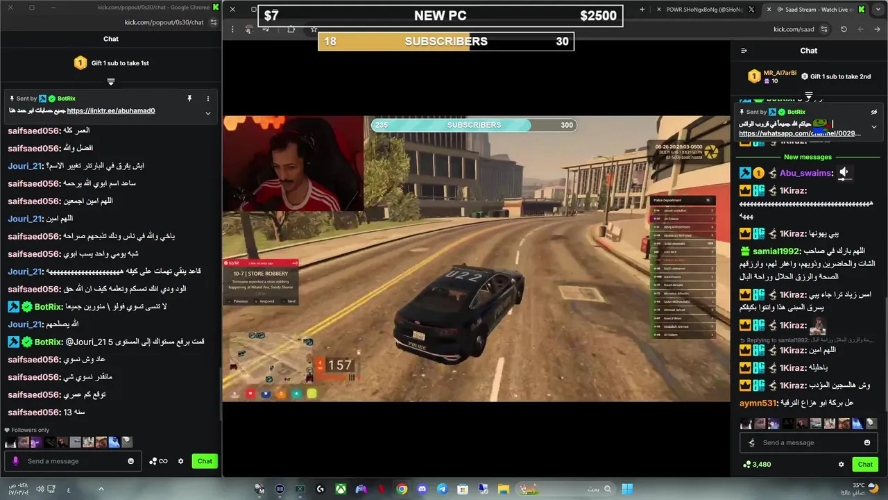Open three-dot options on left pinned message
Screen dimensions: 888x500
click(207, 99)
